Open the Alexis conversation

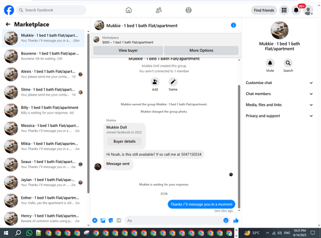43,74
